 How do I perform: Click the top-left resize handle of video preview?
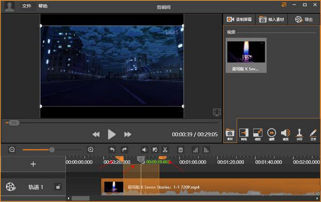tap(41, 26)
